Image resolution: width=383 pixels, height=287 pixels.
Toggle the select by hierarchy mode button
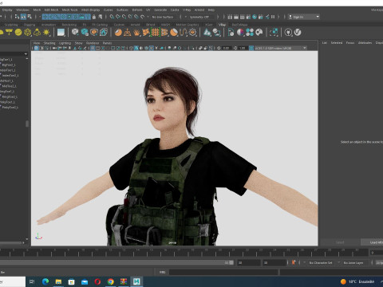coord(17,17)
